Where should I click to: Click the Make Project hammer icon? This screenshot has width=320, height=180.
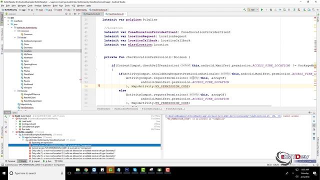(x=244, y=9)
